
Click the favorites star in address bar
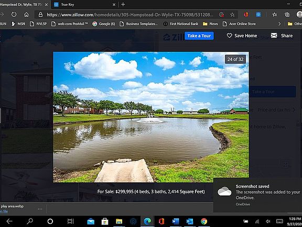click(x=232, y=15)
